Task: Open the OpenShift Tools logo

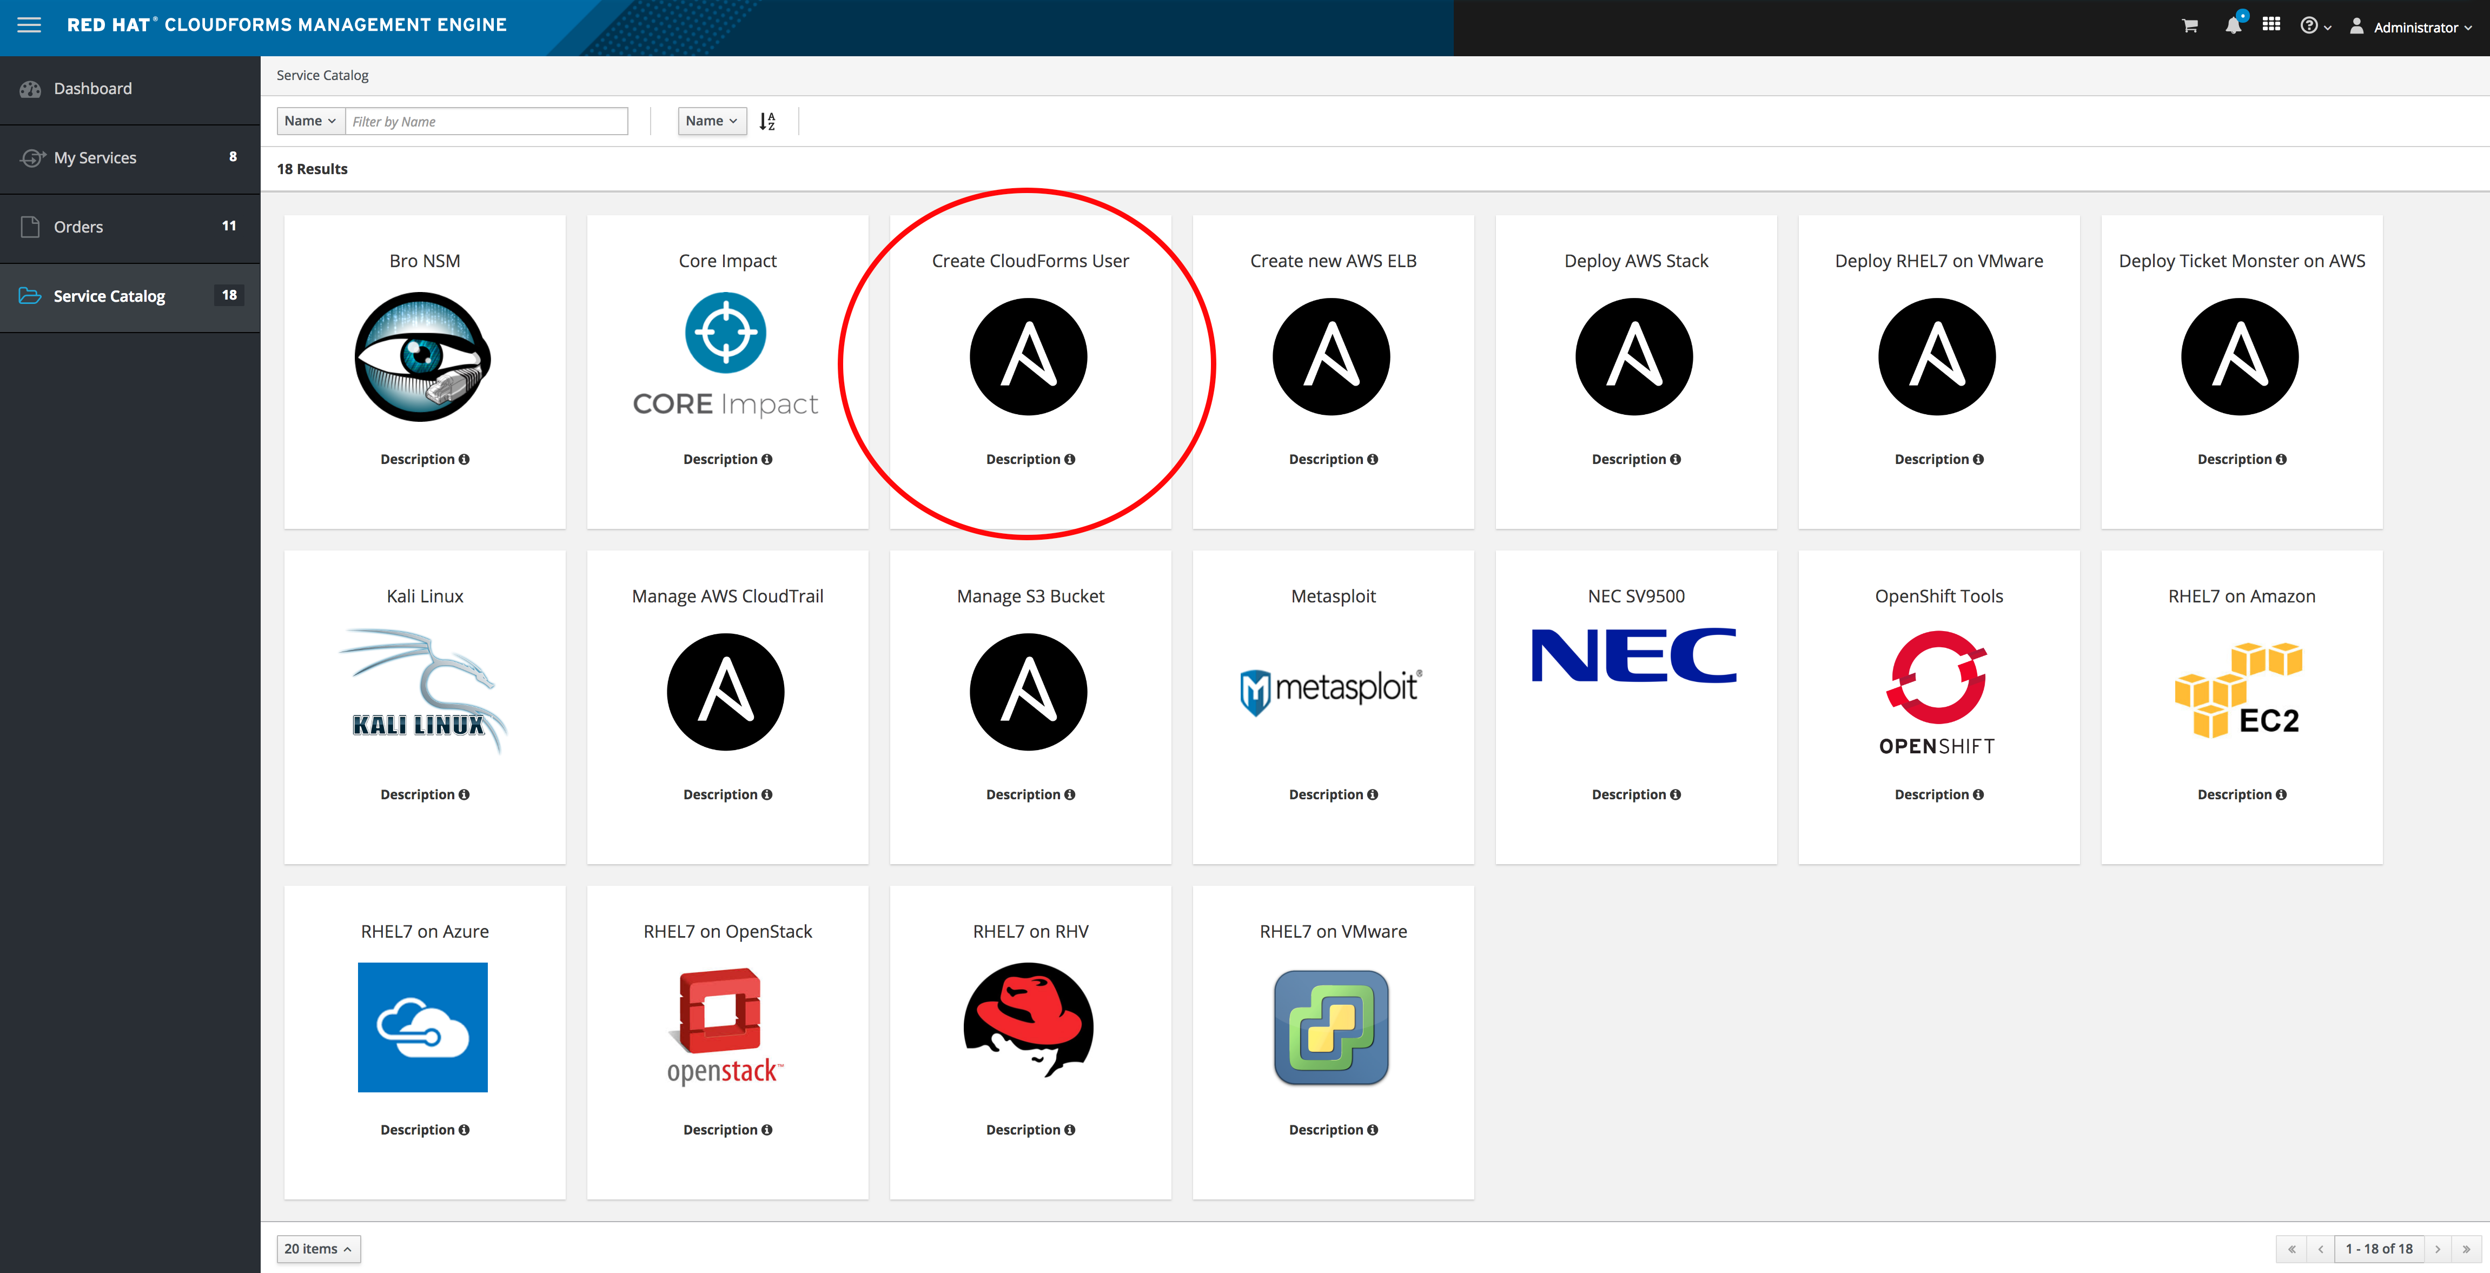Action: [x=1937, y=692]
